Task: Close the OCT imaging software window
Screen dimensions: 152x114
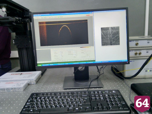Action: pos(92,13)
